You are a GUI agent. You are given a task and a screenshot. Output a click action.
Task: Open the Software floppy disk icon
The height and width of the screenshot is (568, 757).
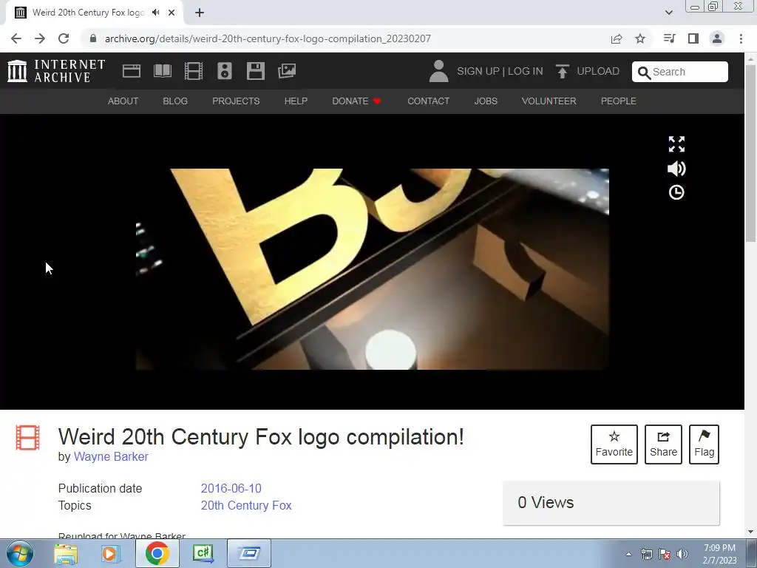255,71
